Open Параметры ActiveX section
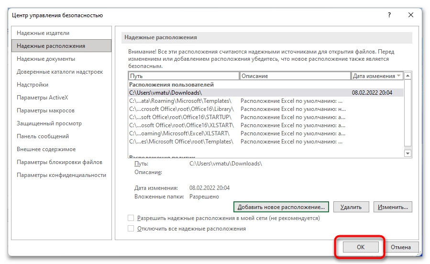 click(x=61, y=97)
